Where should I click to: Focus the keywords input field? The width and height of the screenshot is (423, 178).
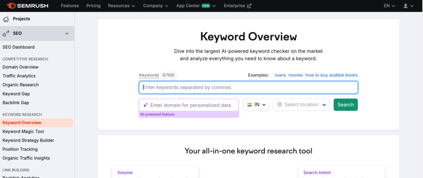pyautogui.click(x=248, y=87)
